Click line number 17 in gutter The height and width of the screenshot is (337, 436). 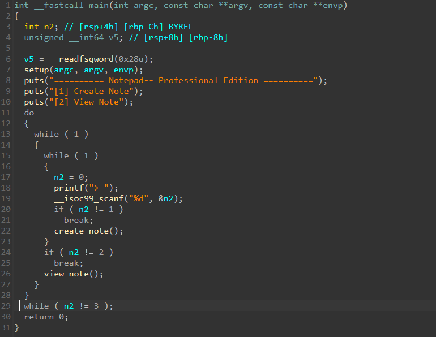pyautogui.click(x=6, y=177)
